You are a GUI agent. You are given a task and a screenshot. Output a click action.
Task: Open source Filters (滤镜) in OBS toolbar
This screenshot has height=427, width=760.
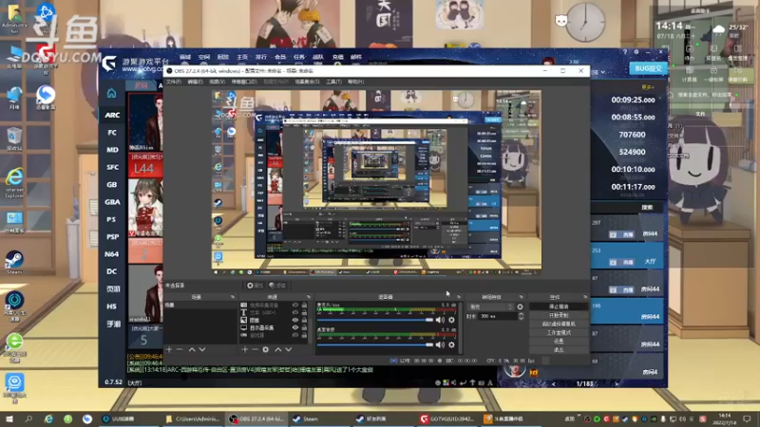277,286
